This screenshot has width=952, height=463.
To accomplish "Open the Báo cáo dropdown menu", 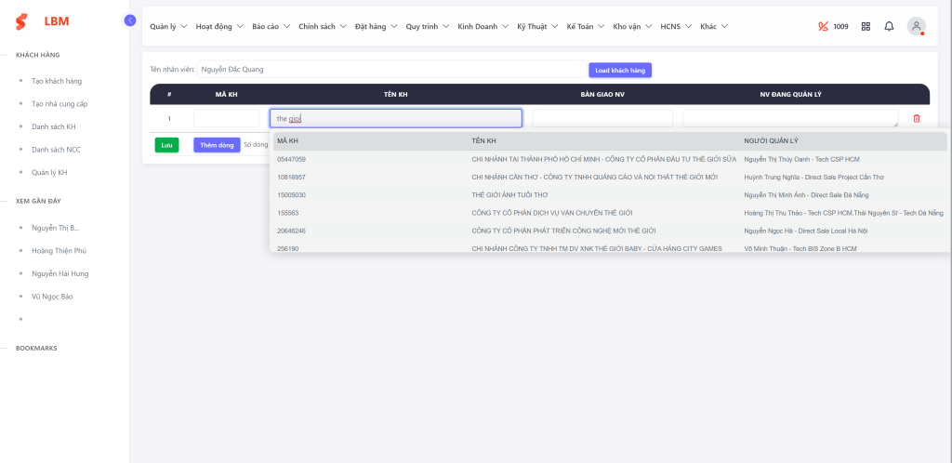I will coord(271,26).
